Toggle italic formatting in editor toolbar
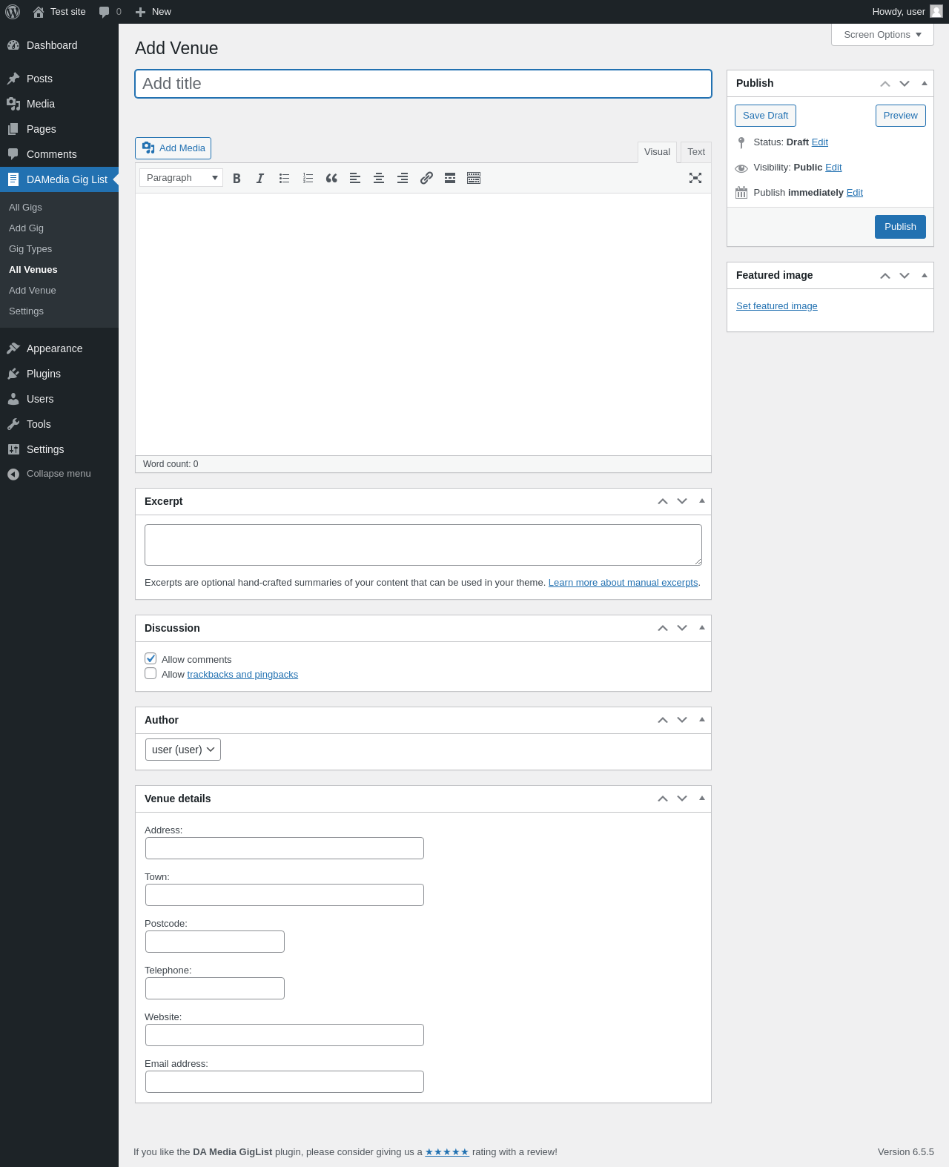The image size is (949, 1167). 260,178
